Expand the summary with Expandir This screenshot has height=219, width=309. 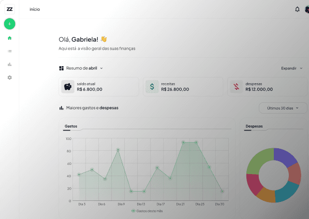[291, 68]
